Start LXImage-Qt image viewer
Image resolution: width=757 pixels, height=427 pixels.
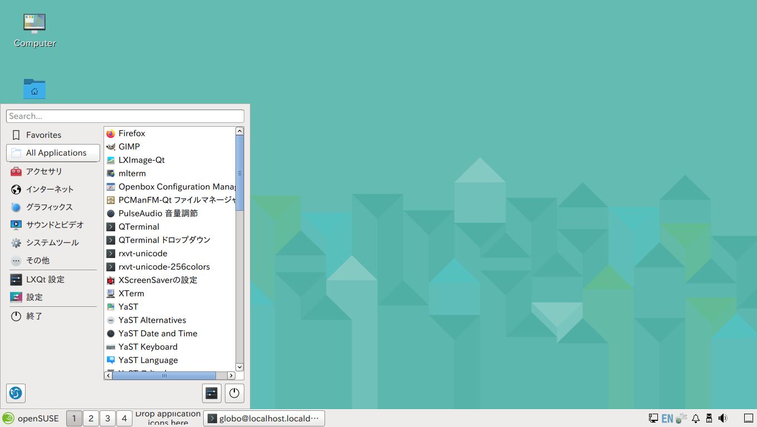[x=141, y=160]
